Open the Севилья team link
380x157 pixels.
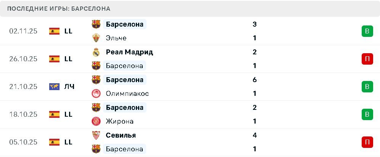click(x=121, y=135)
